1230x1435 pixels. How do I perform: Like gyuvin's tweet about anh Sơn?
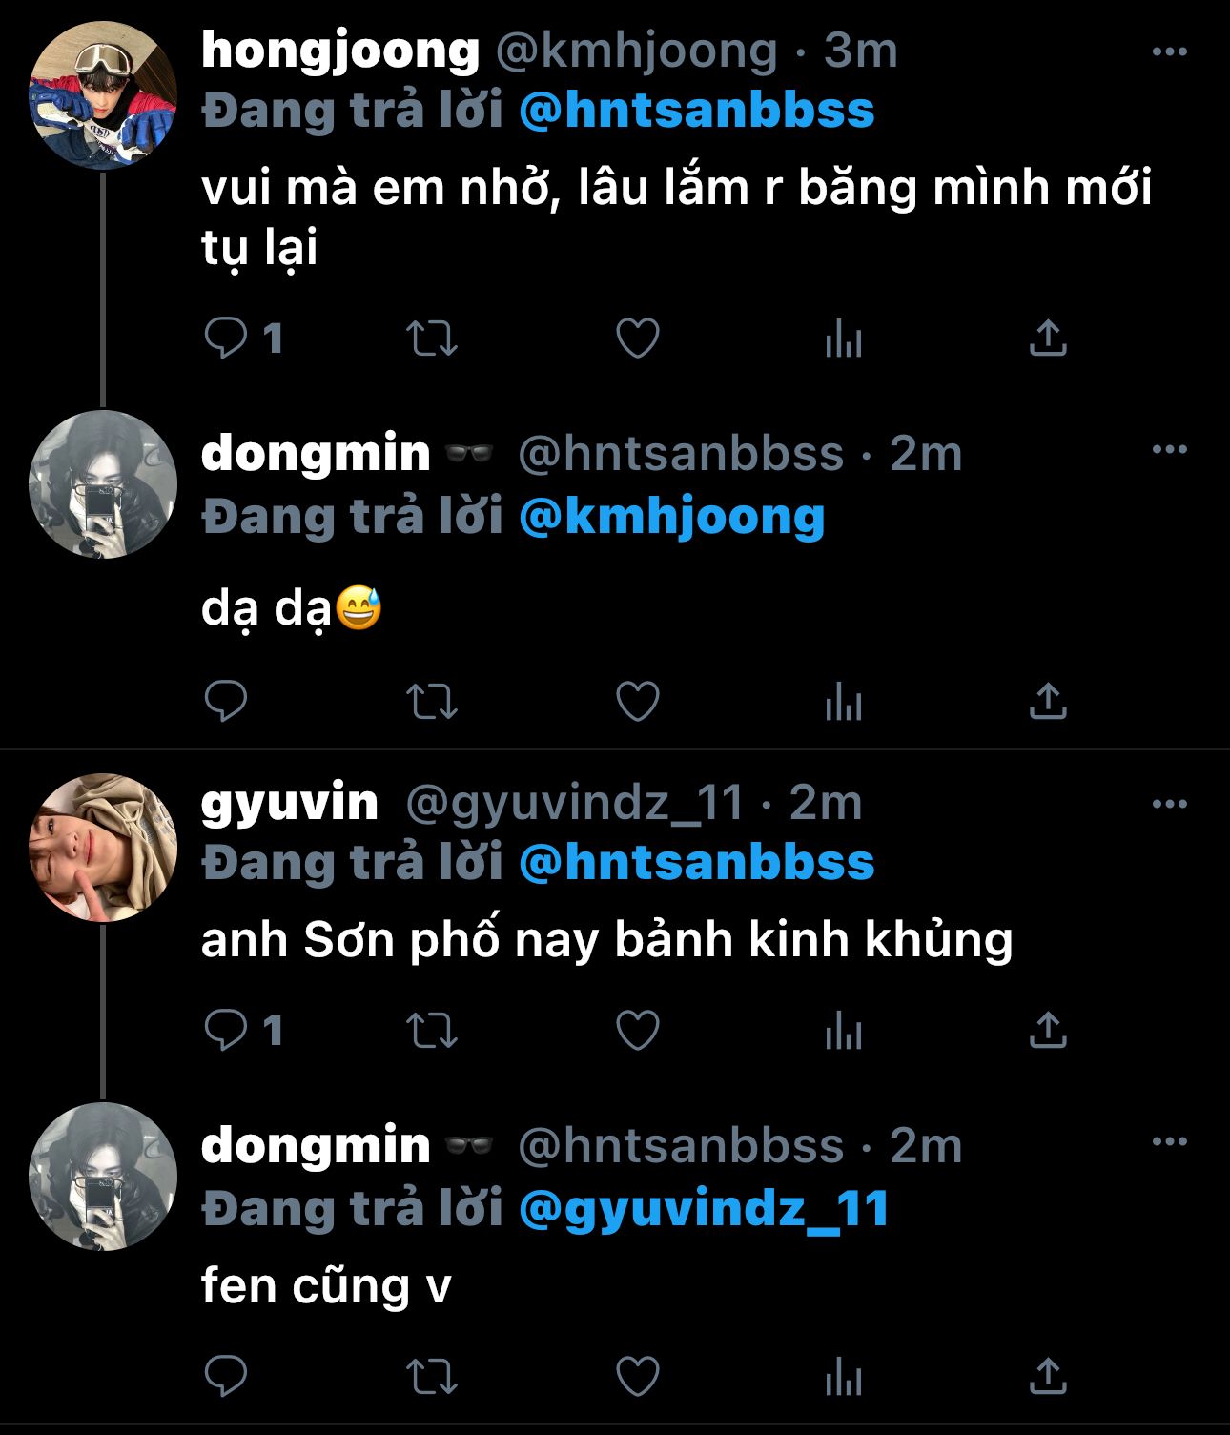tap(638, 1031)
